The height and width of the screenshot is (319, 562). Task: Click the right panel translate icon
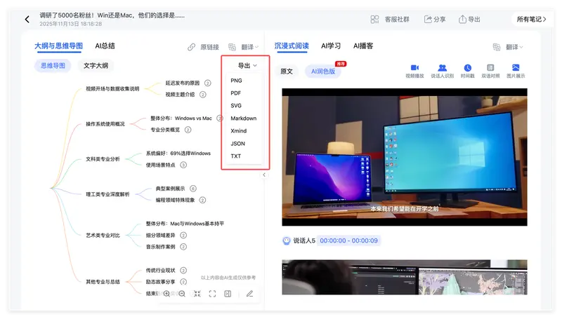click(497, 47)
